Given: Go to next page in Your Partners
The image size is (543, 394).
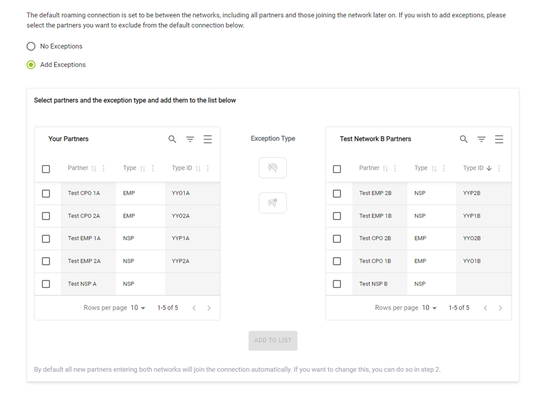Looking at the screenshot, I should 209,308.
